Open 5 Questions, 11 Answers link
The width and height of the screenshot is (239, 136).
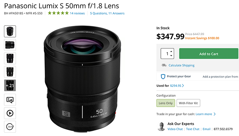[107, 13]
